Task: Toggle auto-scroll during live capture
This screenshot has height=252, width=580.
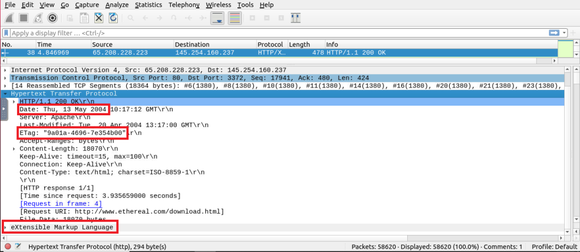Action: [217, 18]
